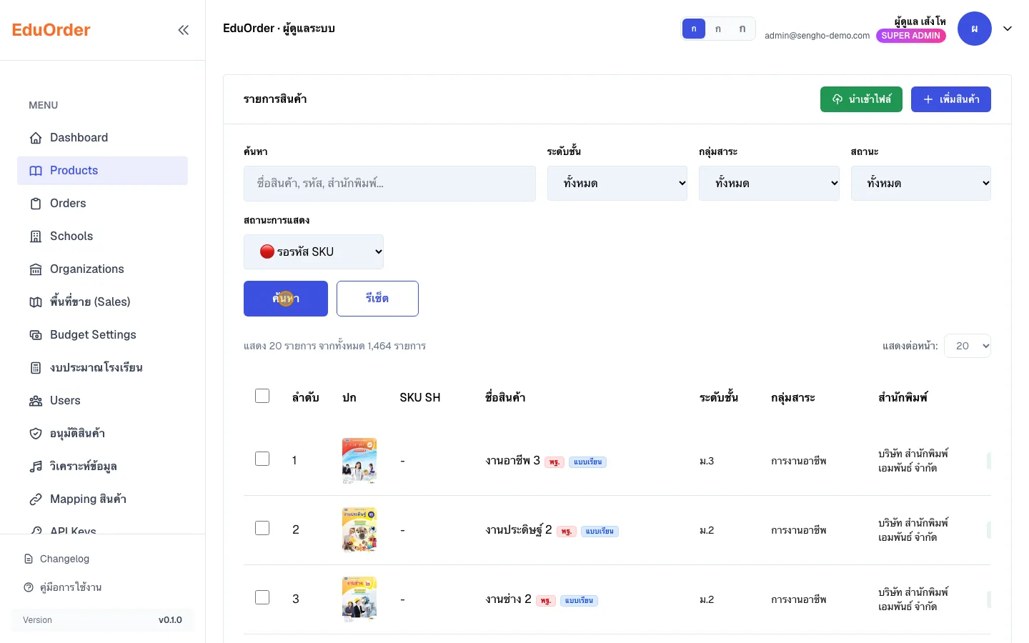Click the Sales area map icon
Screen dimensions: 1029x643
(36, 302)
